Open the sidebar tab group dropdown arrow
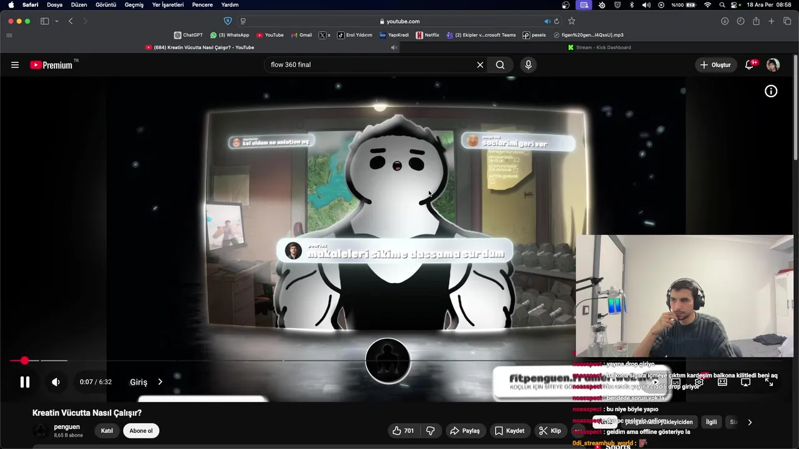Screen dimensions: 799x449 (56, 21)
